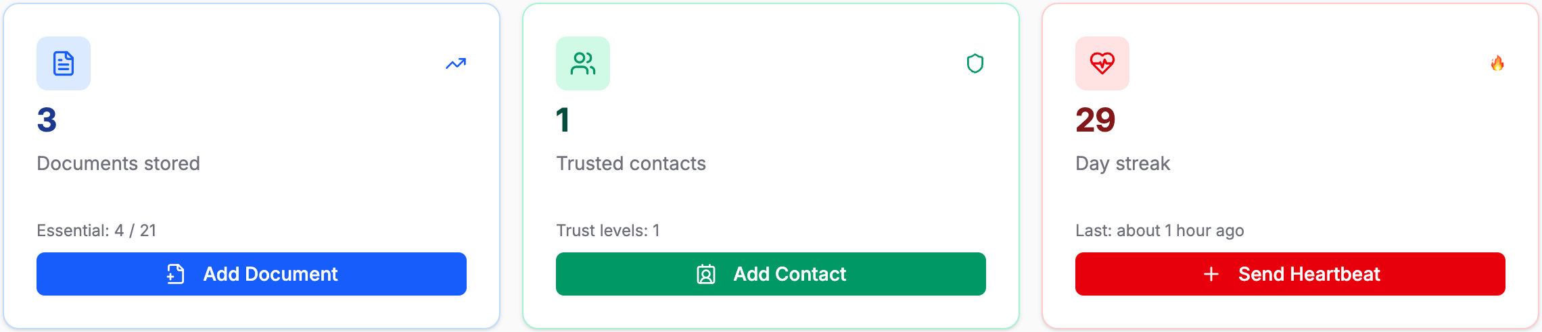The width and height of the screenshot is (1542, 332).
Task: Click the red heartbeat pulse icon
Action: coord(1102,63)
